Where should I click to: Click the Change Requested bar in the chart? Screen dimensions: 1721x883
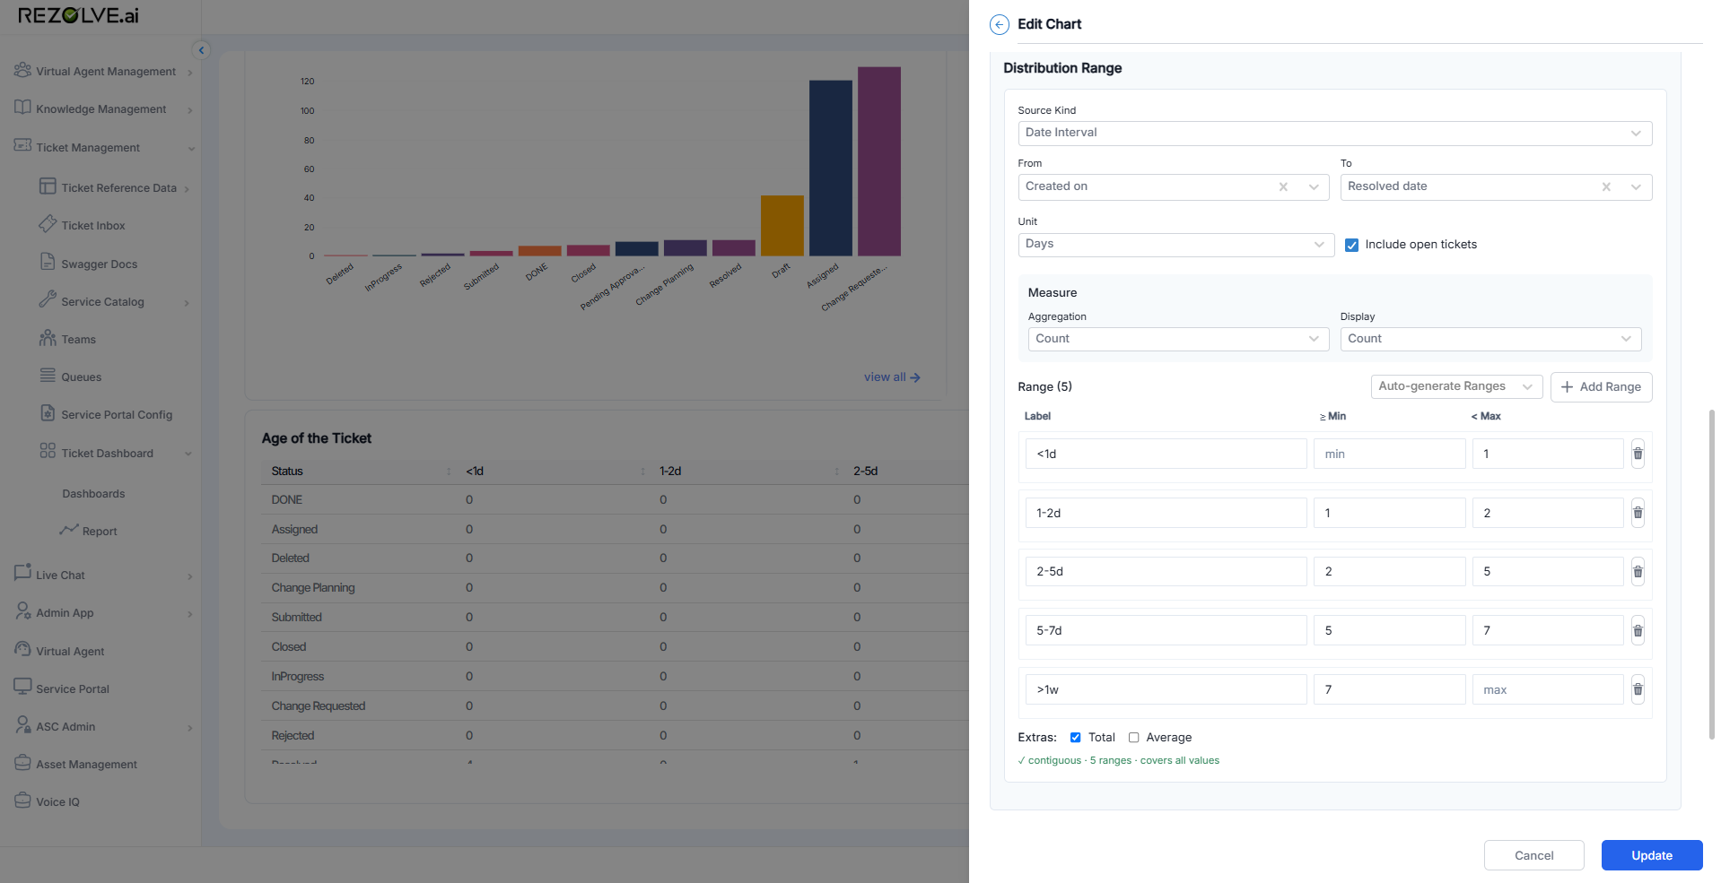tap(879, 161)
